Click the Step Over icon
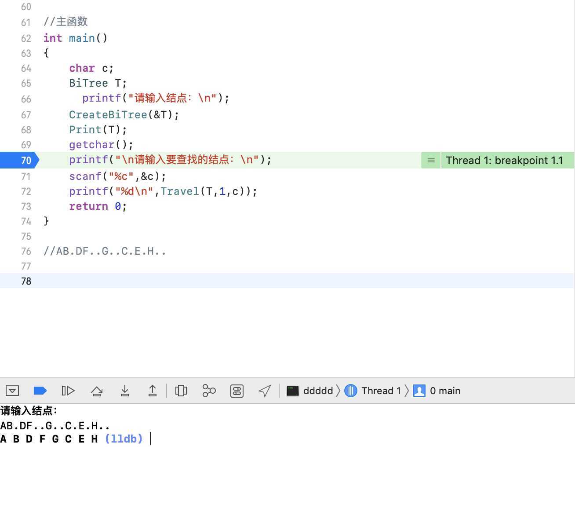 coord(97,391)
